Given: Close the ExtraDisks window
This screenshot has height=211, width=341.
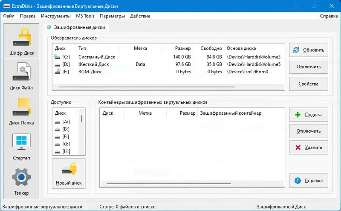Looking at the screenshot, I should (332, 6).
